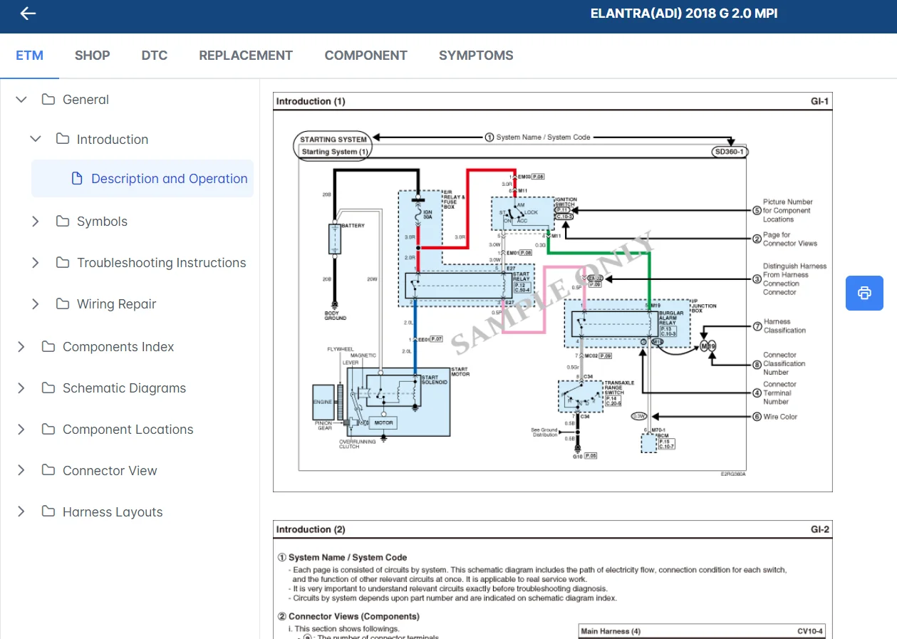Select the Connector View label
The height and width of the screenshot is (639, 897).
point(110,471)
